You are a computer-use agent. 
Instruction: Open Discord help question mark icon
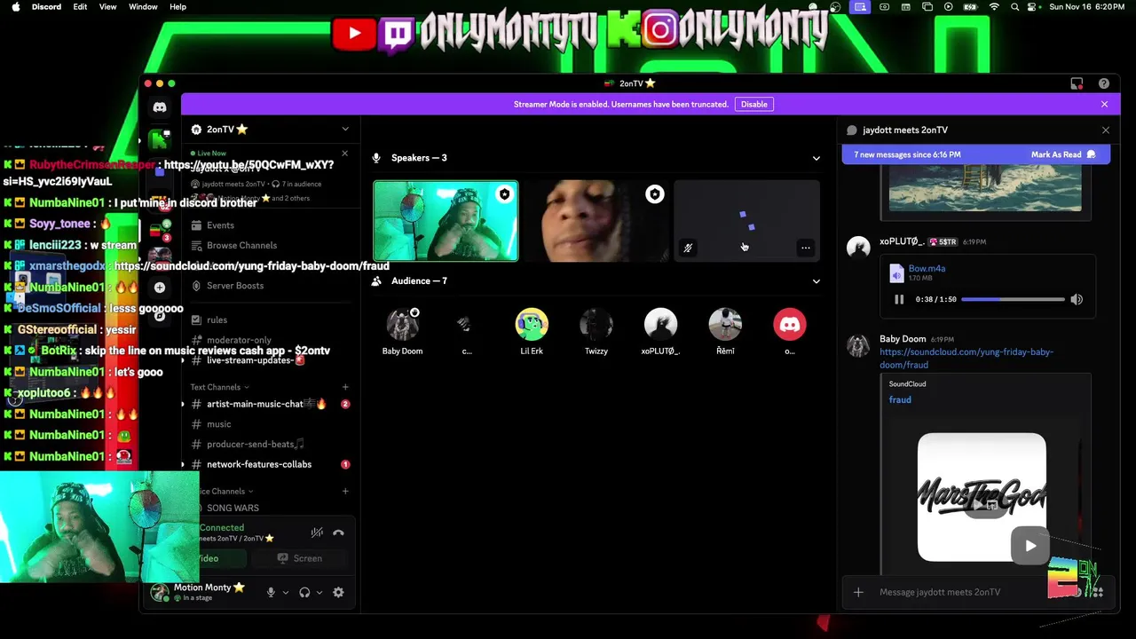tap(1104, 83)
